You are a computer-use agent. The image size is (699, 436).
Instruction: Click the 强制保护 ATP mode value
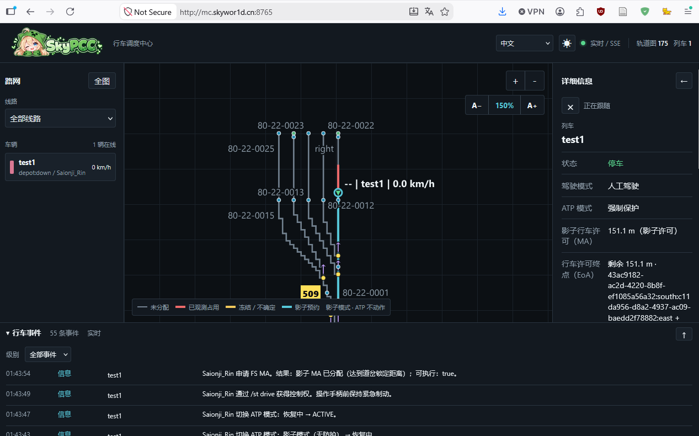pos(623,208)
